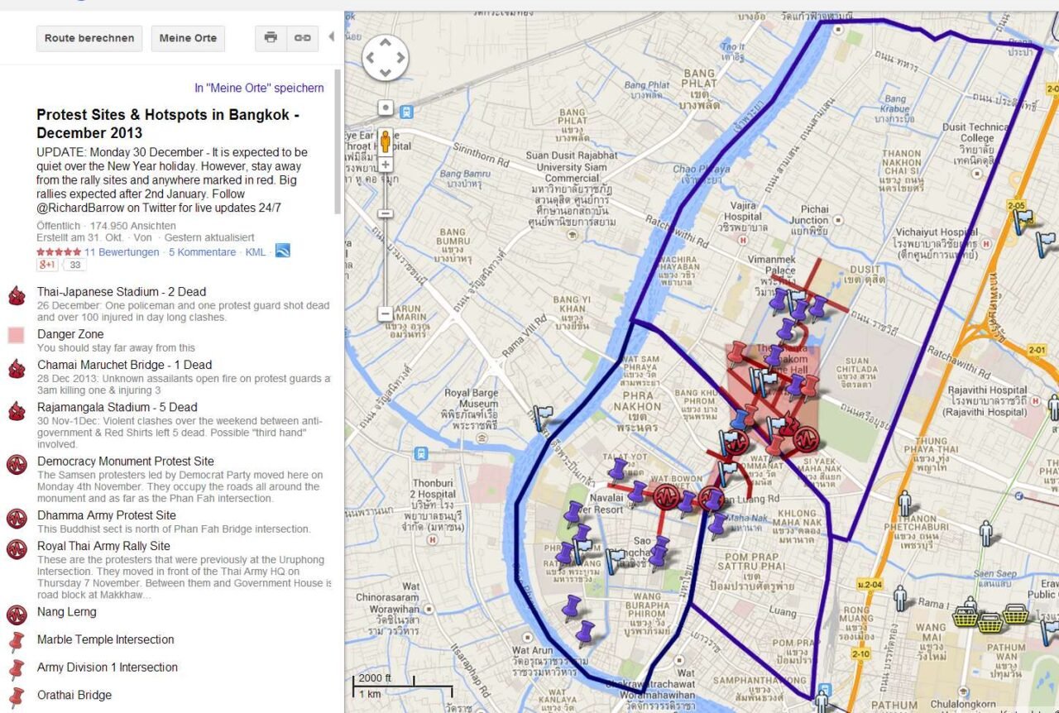Click the chain link share icon

[x=303, y=38]
